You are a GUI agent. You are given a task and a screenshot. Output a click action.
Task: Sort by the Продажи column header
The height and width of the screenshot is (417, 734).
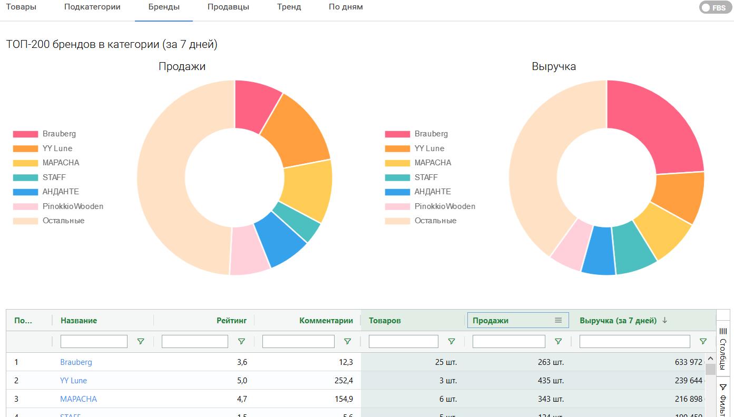(491, 320)
